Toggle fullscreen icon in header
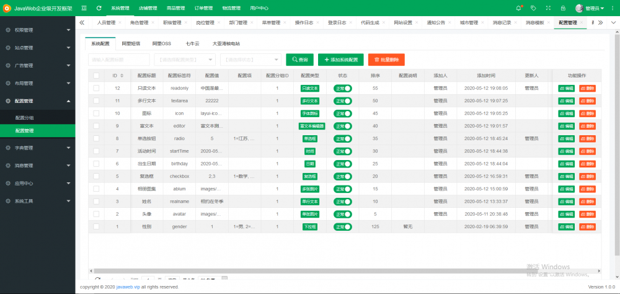Viewport: 620px width, 294px height. pyautogui.click(x=548, y=8)
